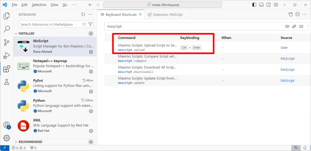Open the remote window status button

[5, 148]
